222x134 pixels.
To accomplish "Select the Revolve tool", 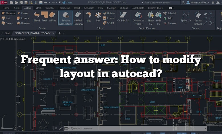I will [x=23, y=23].
